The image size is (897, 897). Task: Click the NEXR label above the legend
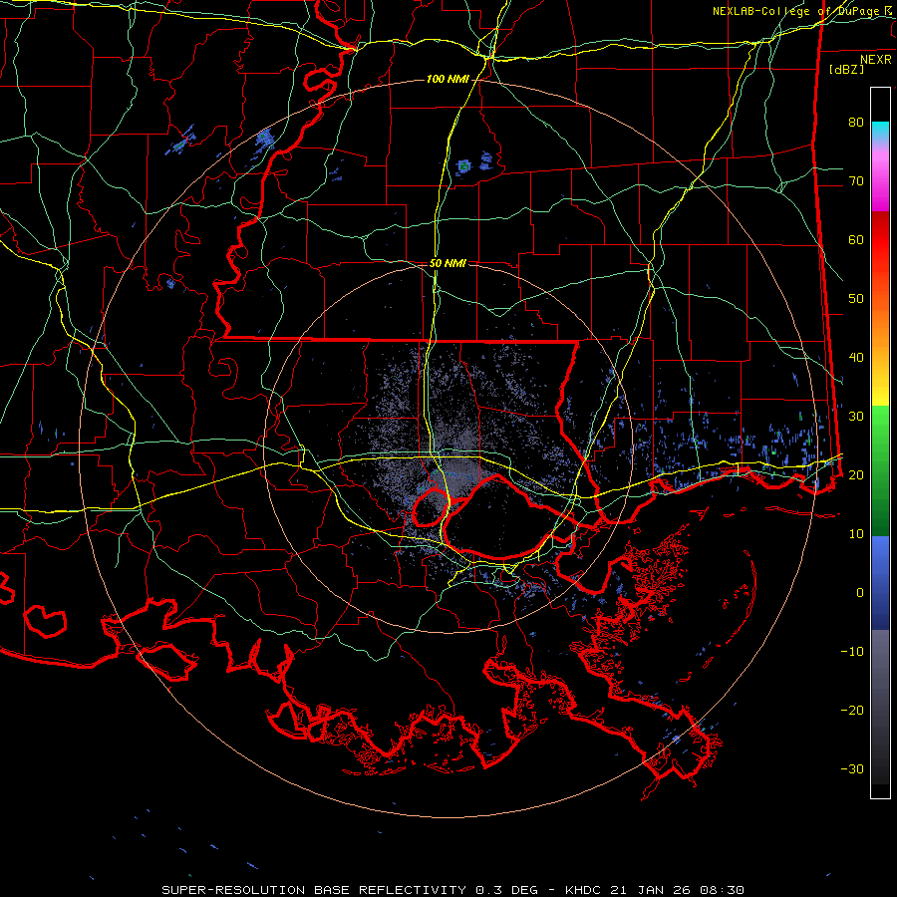pos(876,60)
